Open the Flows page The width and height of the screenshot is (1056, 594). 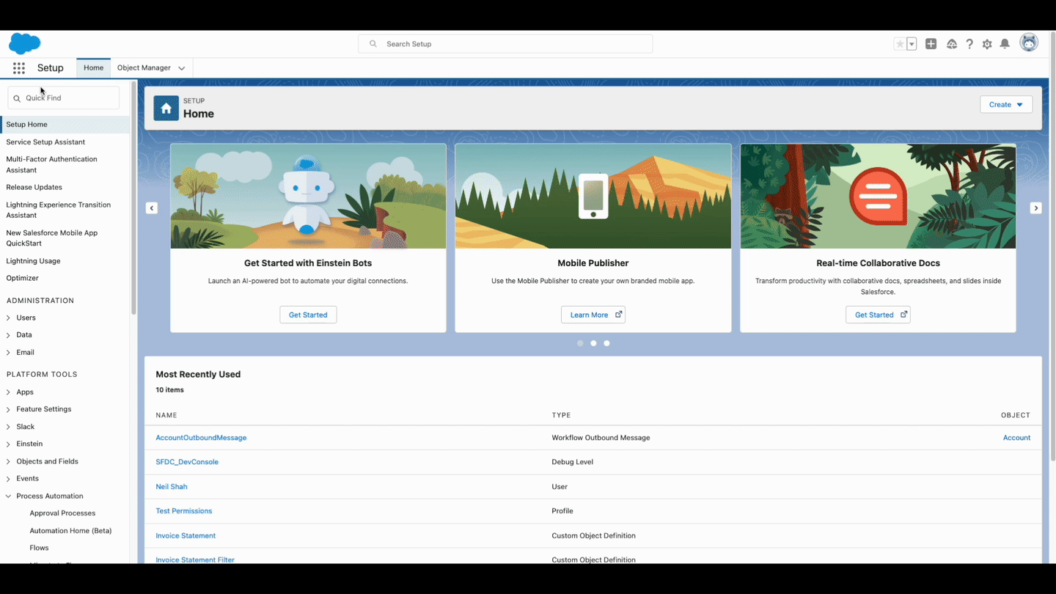pyautogui.click(x=39, y=547)
